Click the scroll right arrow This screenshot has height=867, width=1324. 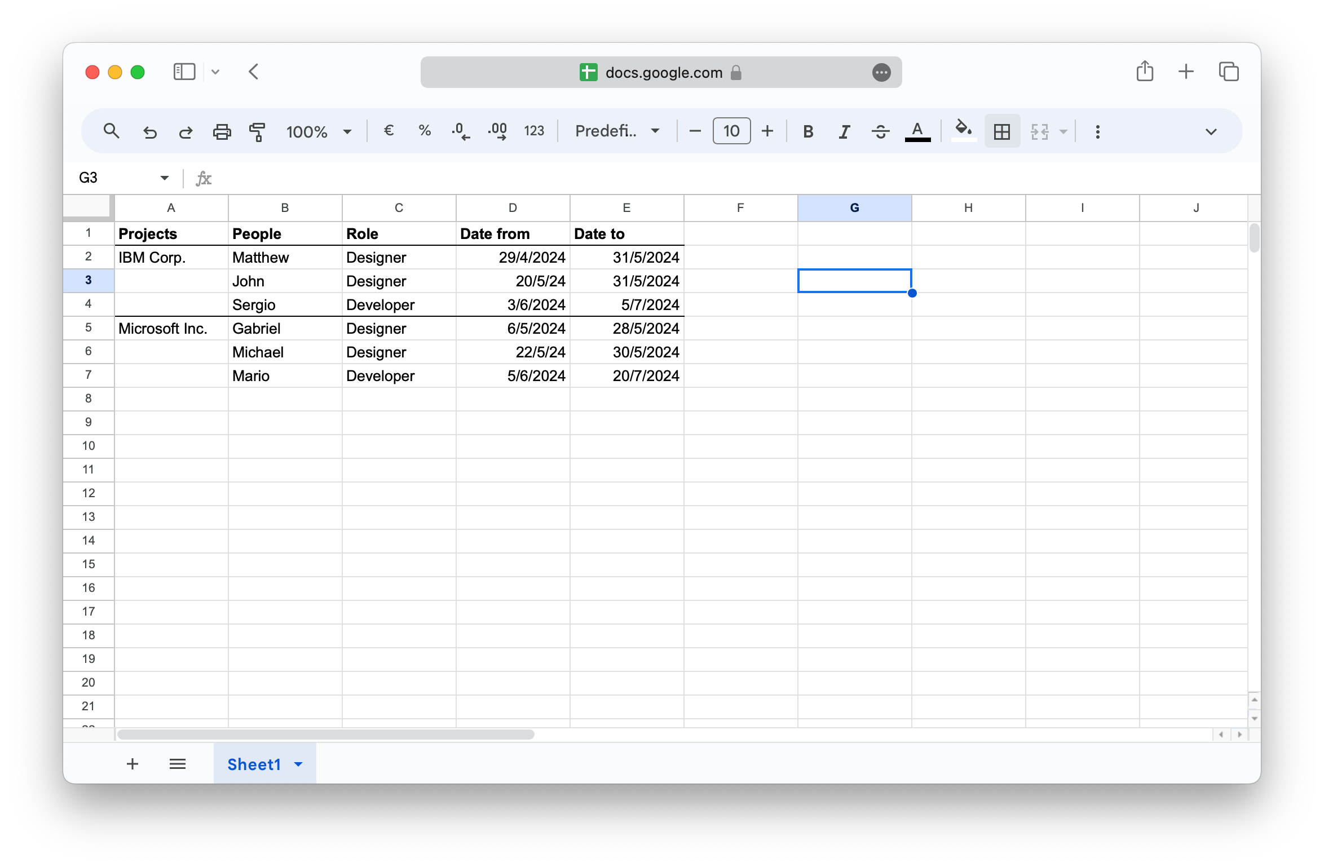(x=1239, y=734)
